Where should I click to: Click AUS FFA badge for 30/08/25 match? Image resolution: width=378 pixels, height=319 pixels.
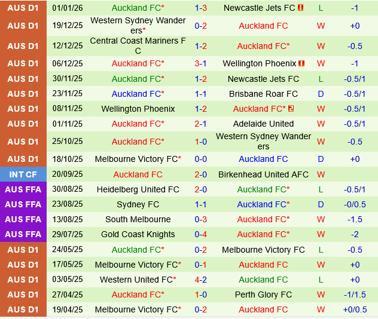coord(23,189)
